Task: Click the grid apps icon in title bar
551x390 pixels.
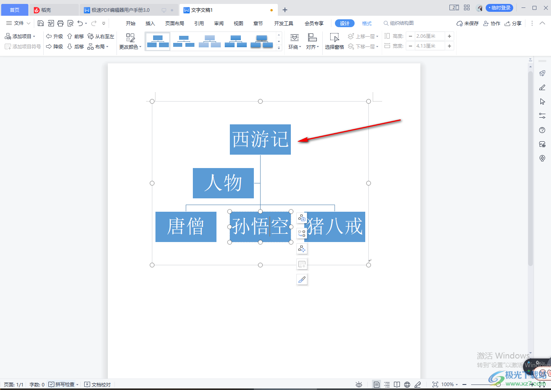Action: [x=467, y=7]
